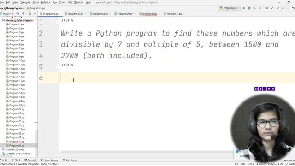Switch to Program29.py editor tab
Viewport: 295px width, 166px height.
(x=125, y=14)
